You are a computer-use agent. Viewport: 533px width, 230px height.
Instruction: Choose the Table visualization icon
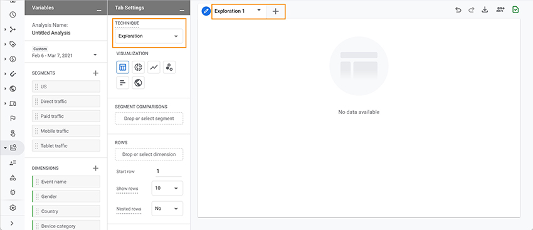click(123, 67)
